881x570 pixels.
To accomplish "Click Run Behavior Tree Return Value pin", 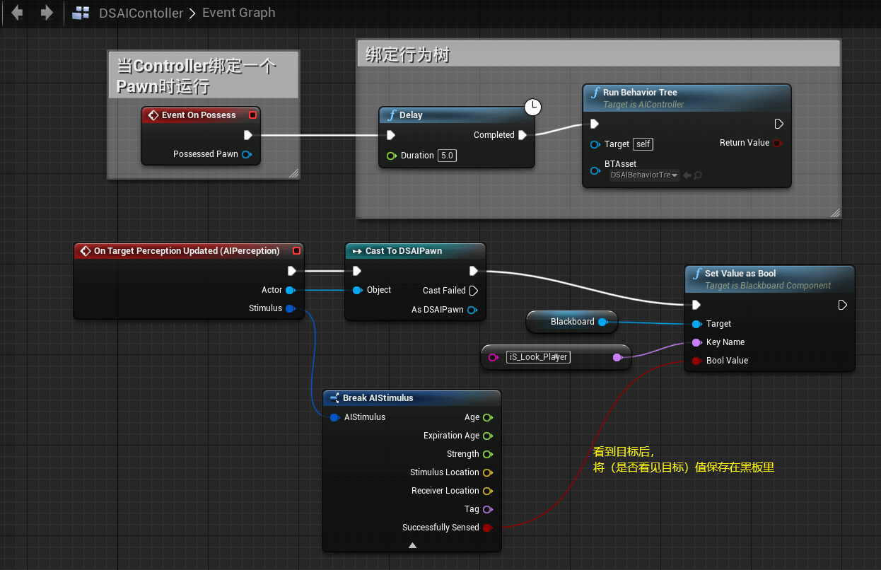I will click(778, 143).
